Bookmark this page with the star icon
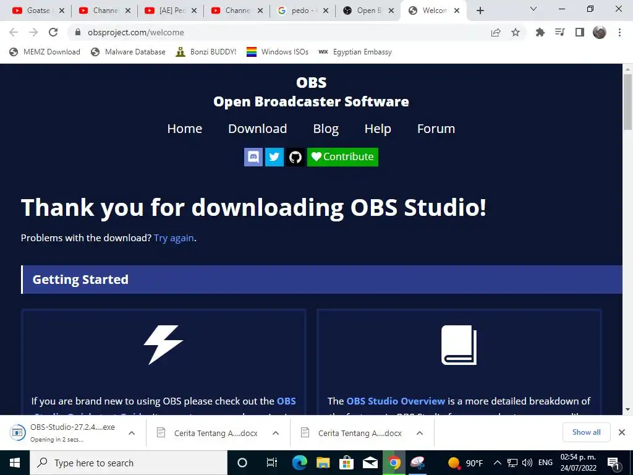Screen dimensions: 633x475 click(x=516, y=32)
